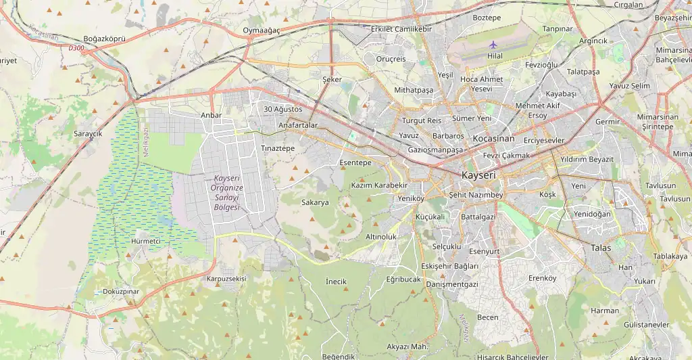
Task: Click the D300 road shield marker
Action: (76, 47)
